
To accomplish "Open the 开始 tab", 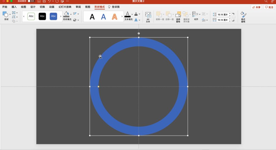I will point(5,7).
